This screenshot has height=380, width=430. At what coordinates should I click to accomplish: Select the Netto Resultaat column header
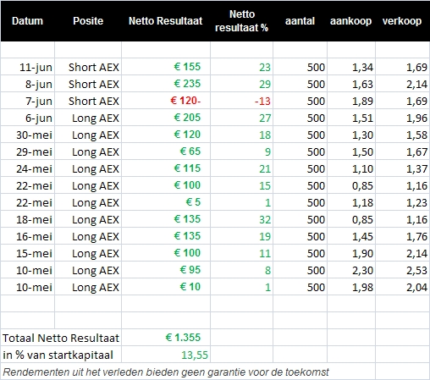click(166, 21)
